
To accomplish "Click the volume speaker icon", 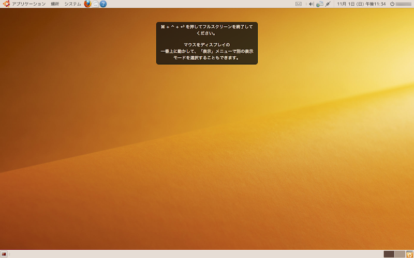I will [x=311, y=4].
